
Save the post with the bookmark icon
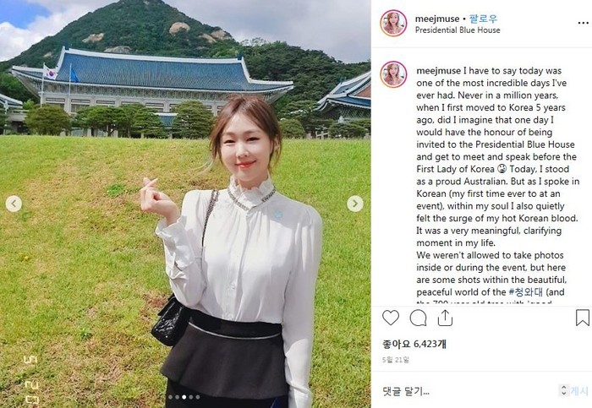coord(582,318)
